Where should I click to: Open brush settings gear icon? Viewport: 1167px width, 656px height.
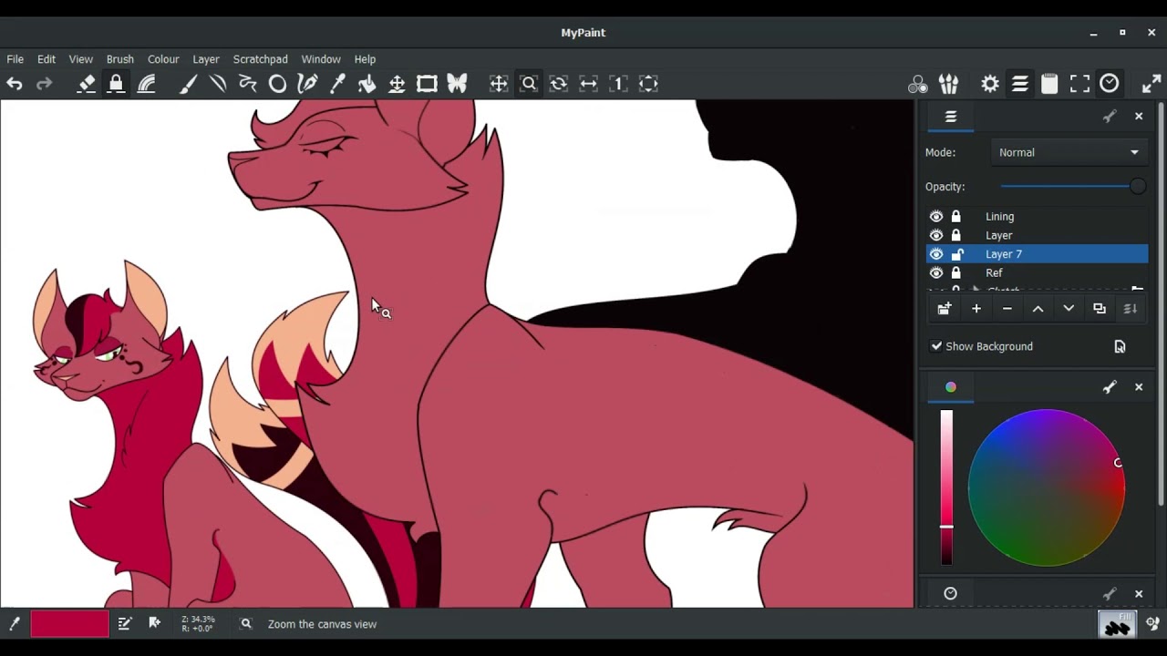(990, 84)
